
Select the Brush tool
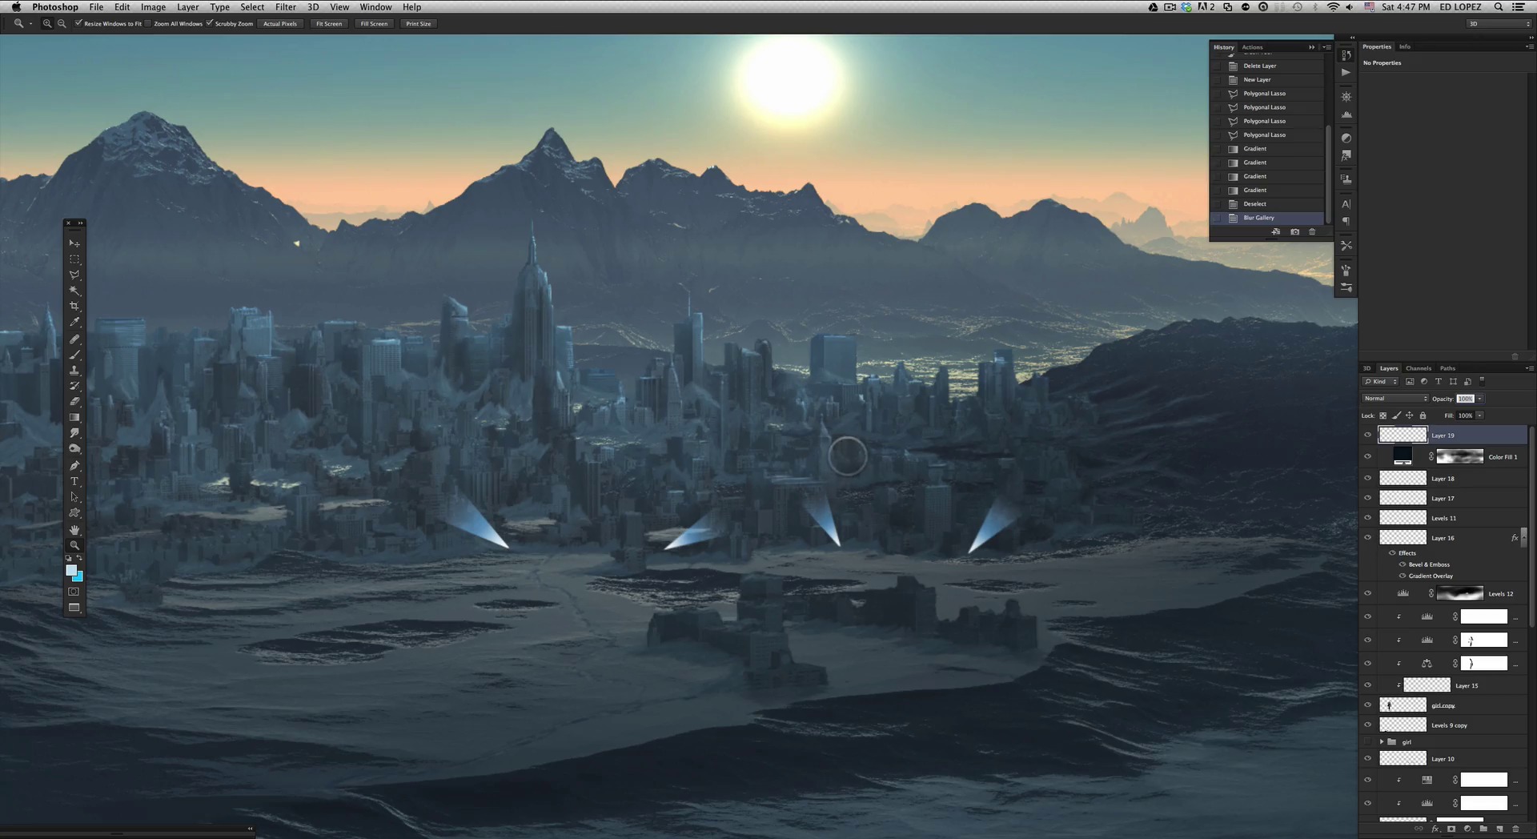point(74,355)
